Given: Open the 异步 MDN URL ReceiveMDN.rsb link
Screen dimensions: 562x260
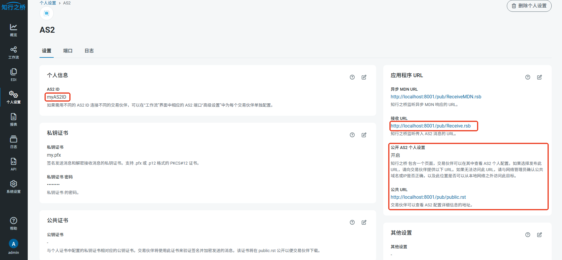Looking at the screenshot, I should point(436,97).
